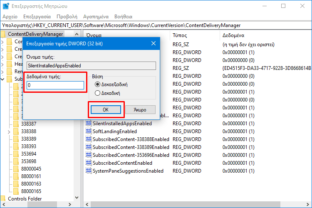
Task: Click the folder icon of key 88000165
Action: click(x=16, y=191)
